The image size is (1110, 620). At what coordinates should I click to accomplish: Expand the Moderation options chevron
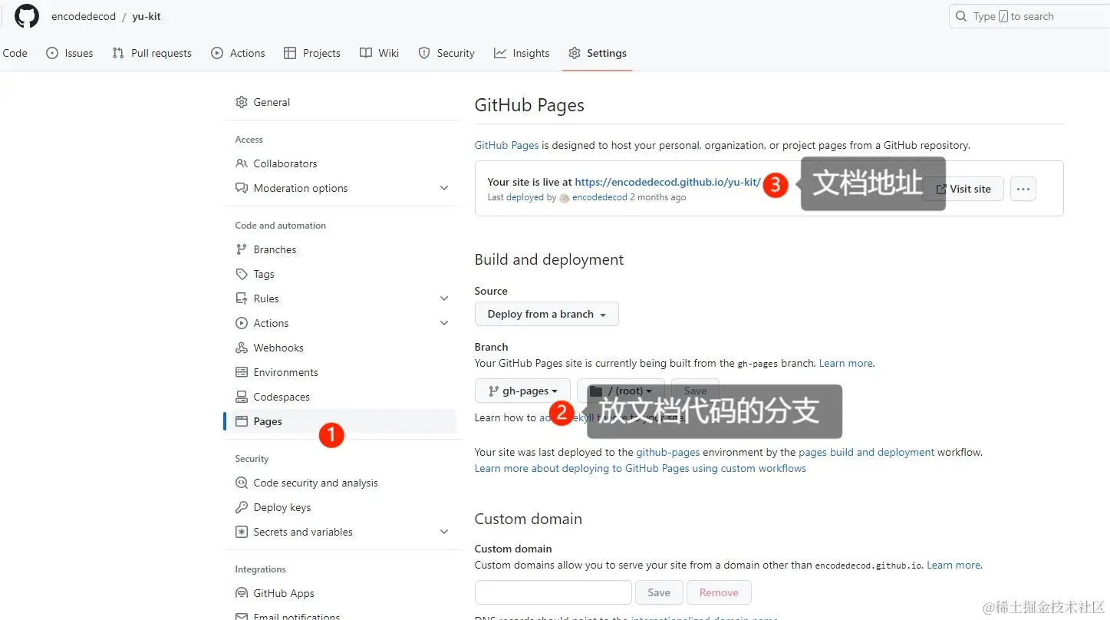444,188
